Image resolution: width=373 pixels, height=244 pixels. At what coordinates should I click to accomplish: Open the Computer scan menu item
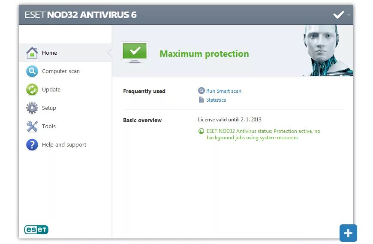61,71
